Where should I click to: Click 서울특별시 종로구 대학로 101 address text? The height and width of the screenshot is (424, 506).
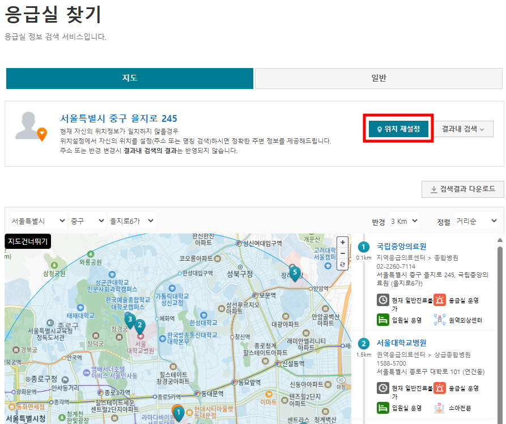(431, 372)
